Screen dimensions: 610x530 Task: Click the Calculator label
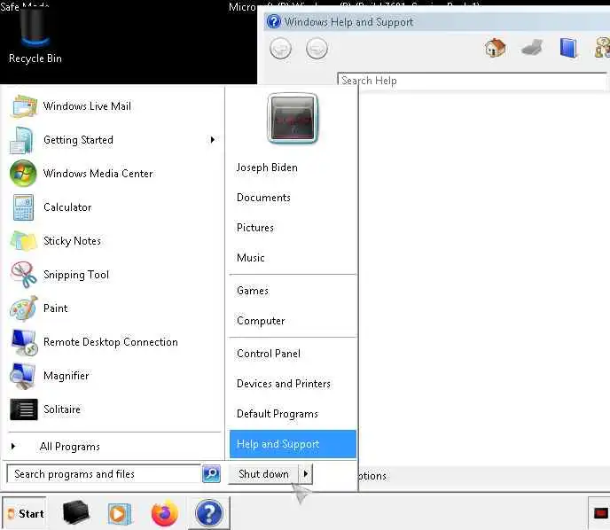point(67,207)
